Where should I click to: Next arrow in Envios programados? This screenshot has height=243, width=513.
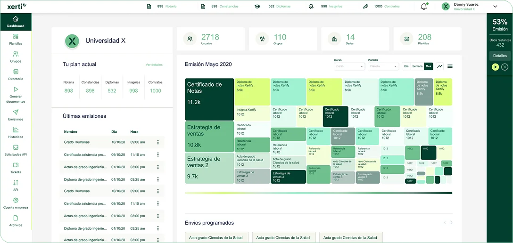451,222
